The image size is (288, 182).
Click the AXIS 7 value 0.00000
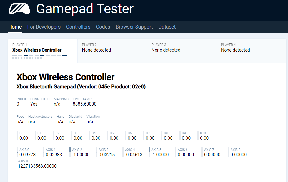(x=212, y=155)
